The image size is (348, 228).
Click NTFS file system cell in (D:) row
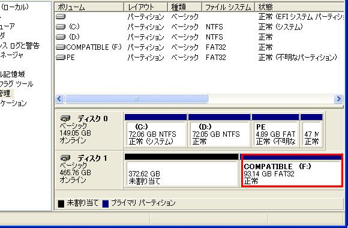click(x=214, y=37)
